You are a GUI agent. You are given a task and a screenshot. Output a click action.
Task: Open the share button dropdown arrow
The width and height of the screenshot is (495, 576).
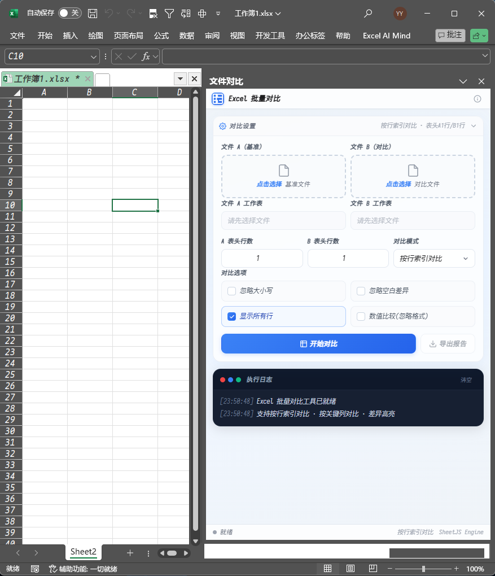(x=484, y=36)
